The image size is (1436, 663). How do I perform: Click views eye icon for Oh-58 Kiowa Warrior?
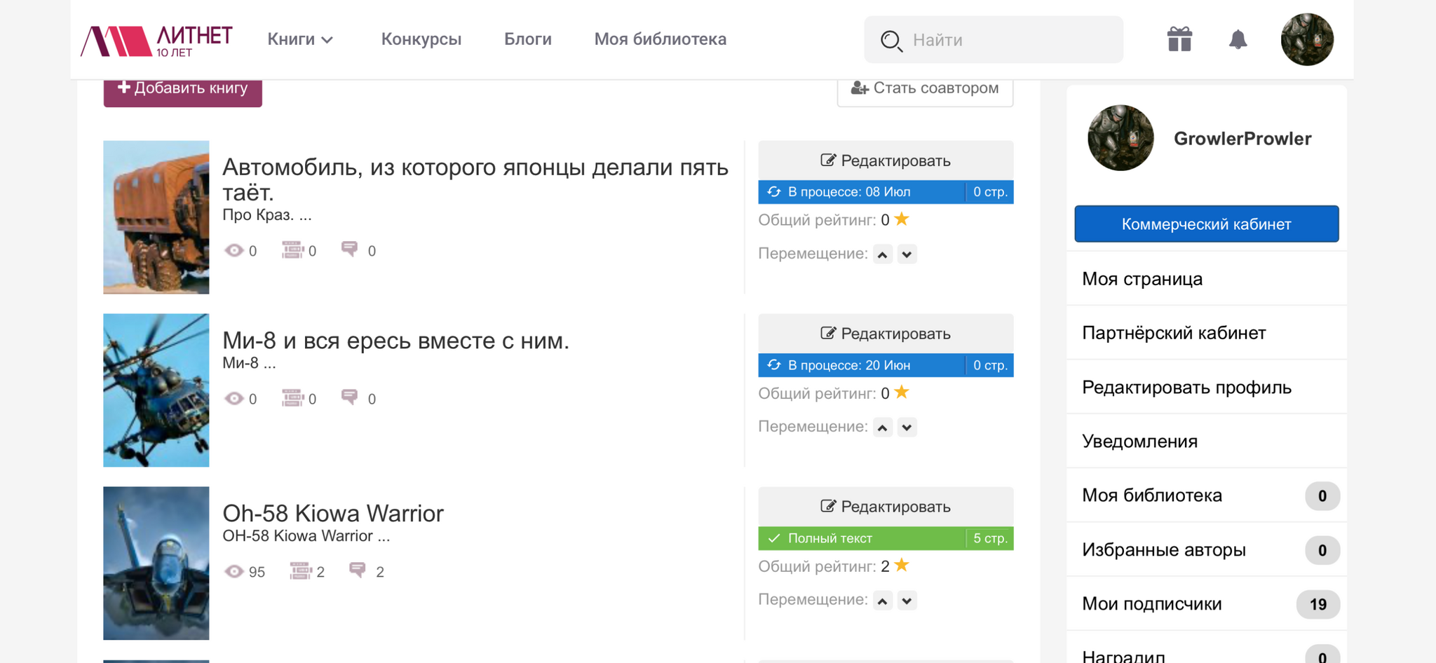click(x=233, y=571)
